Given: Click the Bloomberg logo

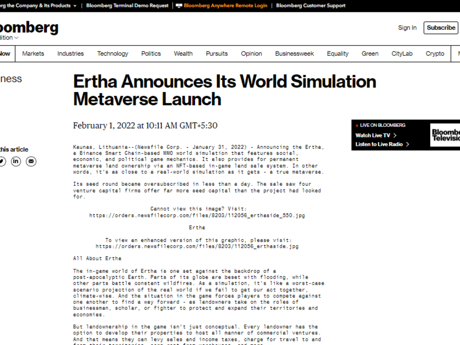Looking at the screenshot, I should (29, 28).
